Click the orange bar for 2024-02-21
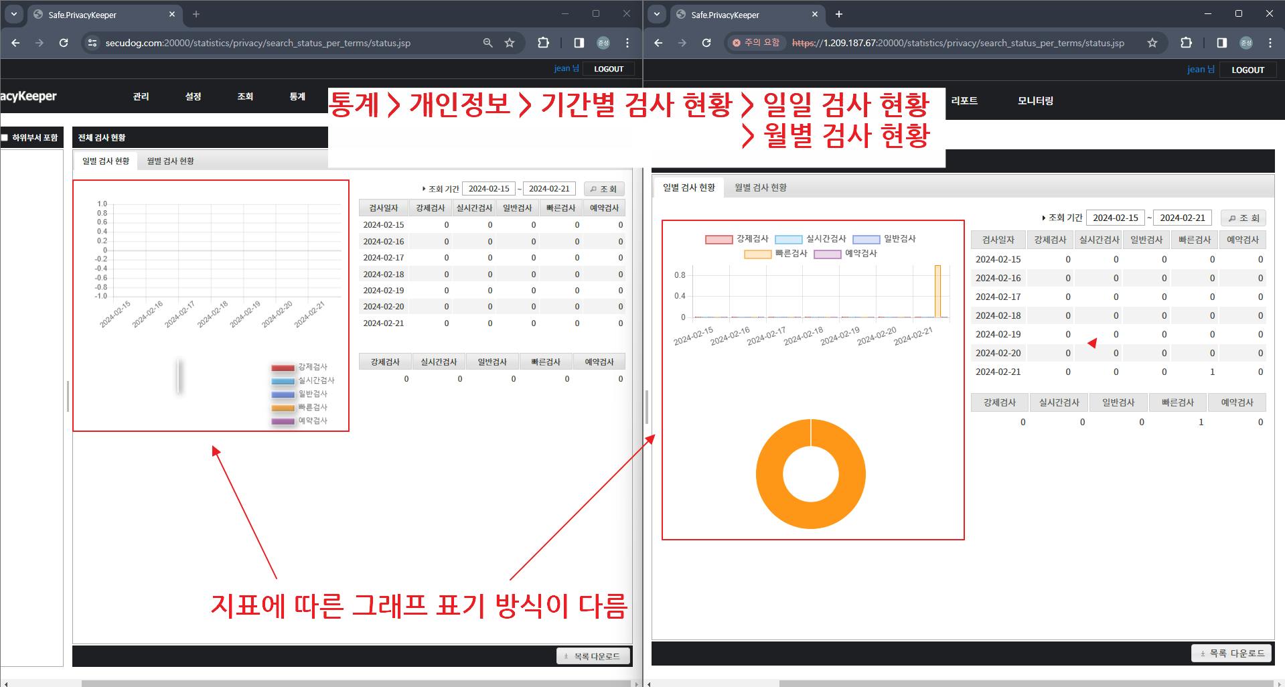1285x687 pixels. (x=937, y=291)
